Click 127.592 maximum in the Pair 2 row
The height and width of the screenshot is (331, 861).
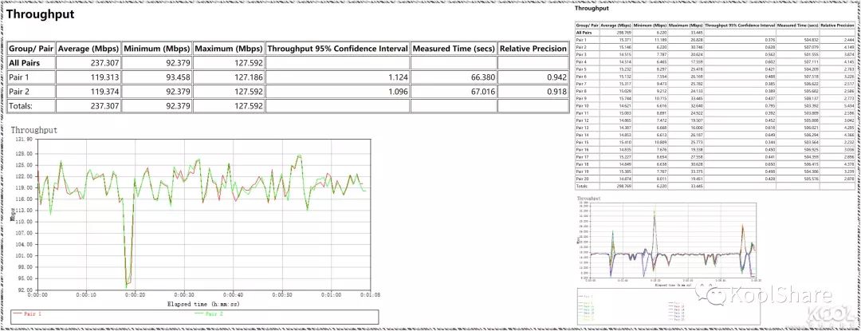click(248, 92)
